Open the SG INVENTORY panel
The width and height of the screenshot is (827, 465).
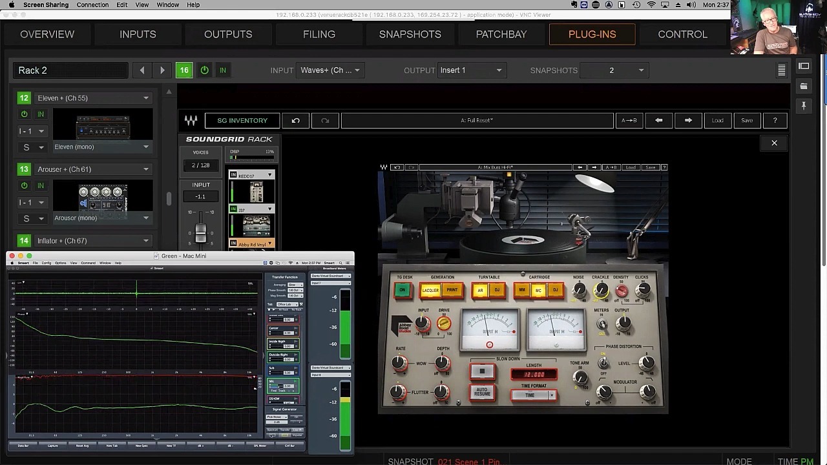(x=242, y=121)
